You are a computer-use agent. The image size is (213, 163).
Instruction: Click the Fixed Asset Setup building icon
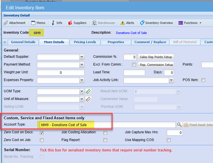click(186, 125)
